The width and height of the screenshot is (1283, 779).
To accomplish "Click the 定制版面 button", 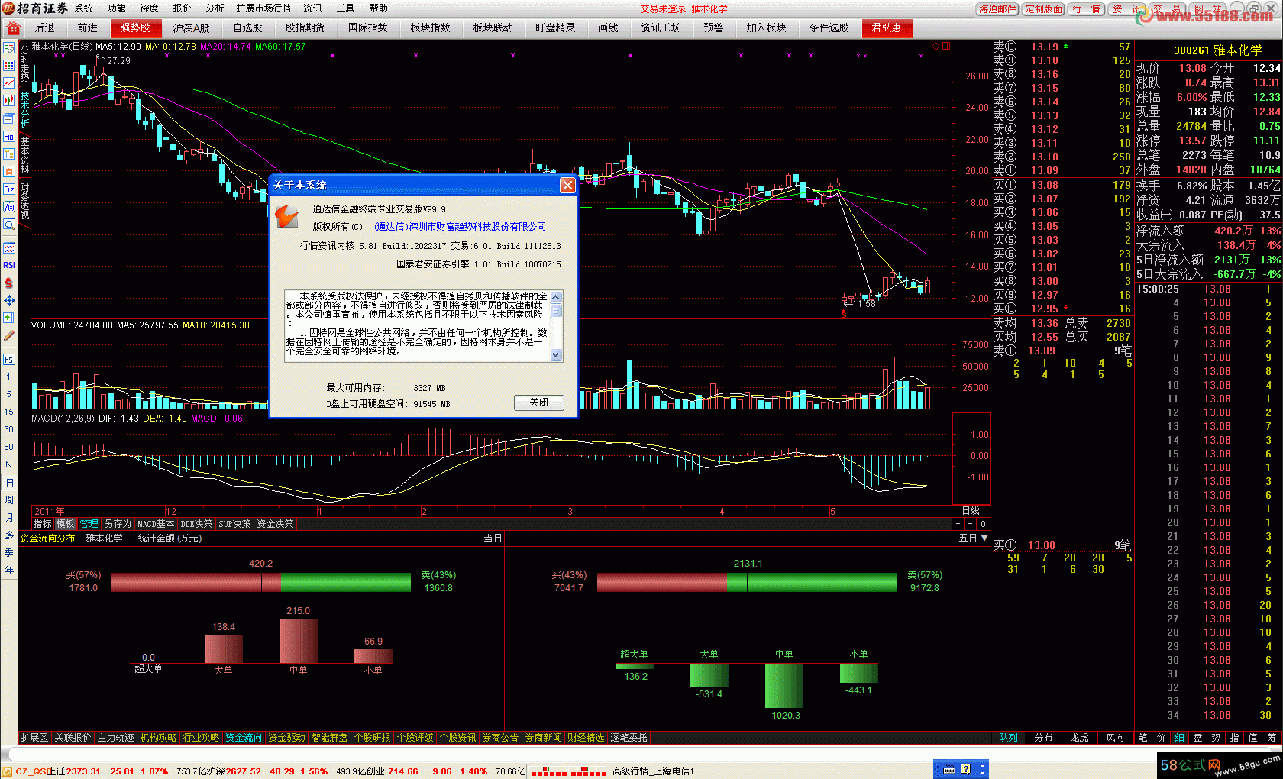I will tap(1044, 9).
